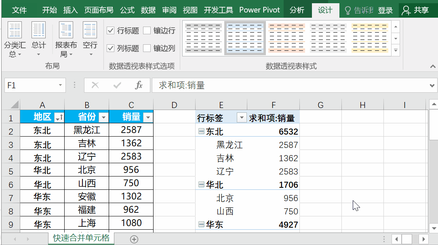
Task: Click the select-all corner triangle of the grid
Action: point(14,105)
